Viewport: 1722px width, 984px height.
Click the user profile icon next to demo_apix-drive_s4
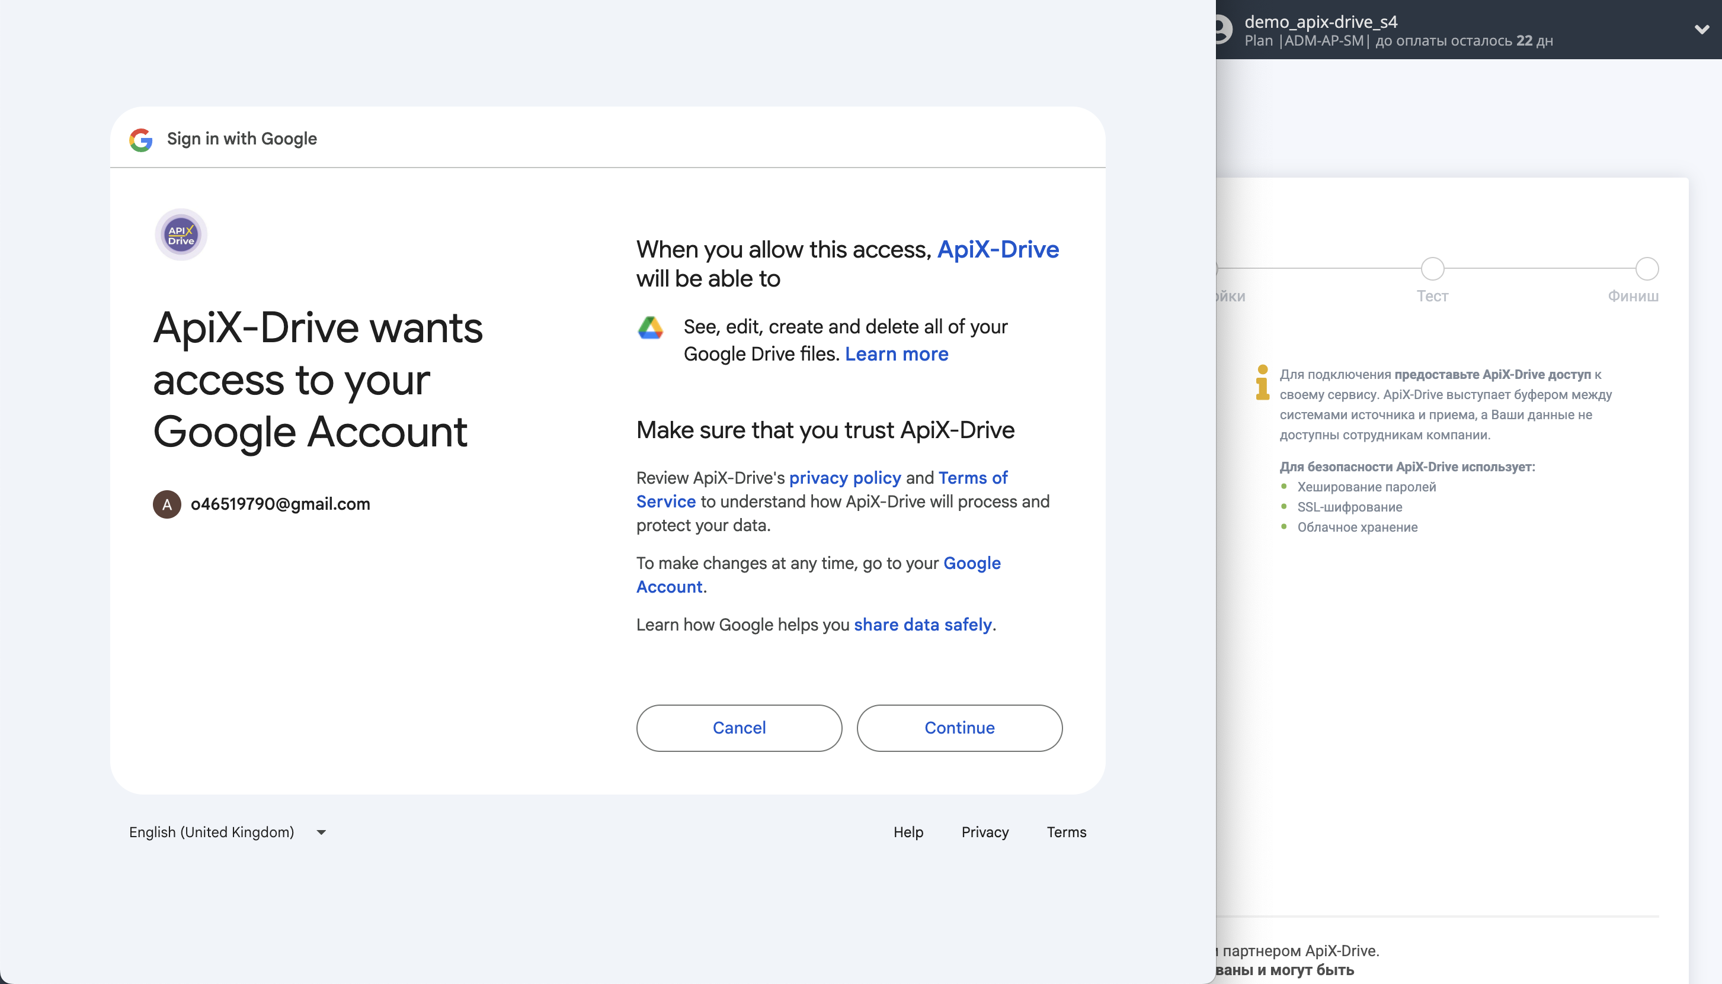click(x=1223, y=30)
